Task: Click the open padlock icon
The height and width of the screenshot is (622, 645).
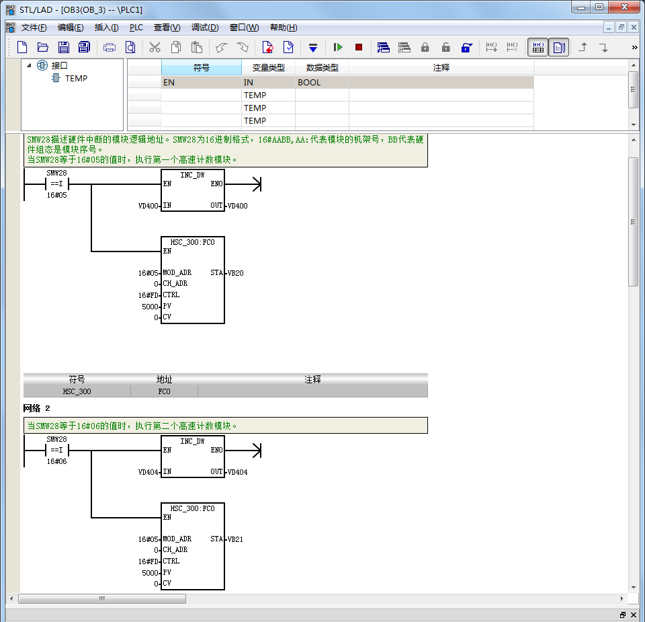Action: point(446,47)
